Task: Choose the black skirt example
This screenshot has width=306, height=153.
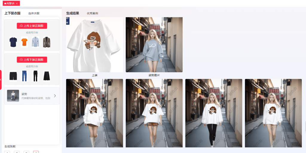Action: (x=46, y=76)
